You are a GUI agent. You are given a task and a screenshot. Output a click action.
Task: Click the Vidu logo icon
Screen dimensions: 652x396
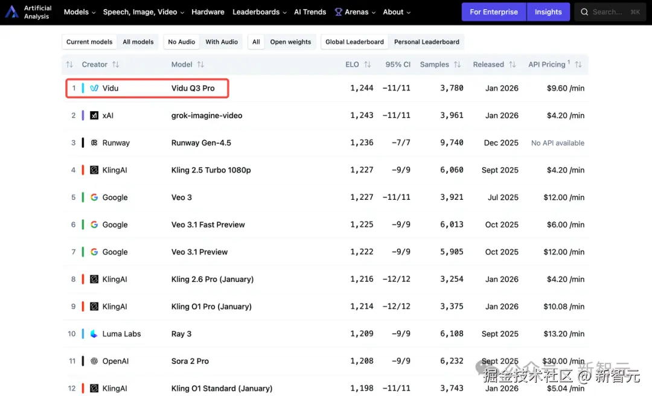[x=94, y=88]
